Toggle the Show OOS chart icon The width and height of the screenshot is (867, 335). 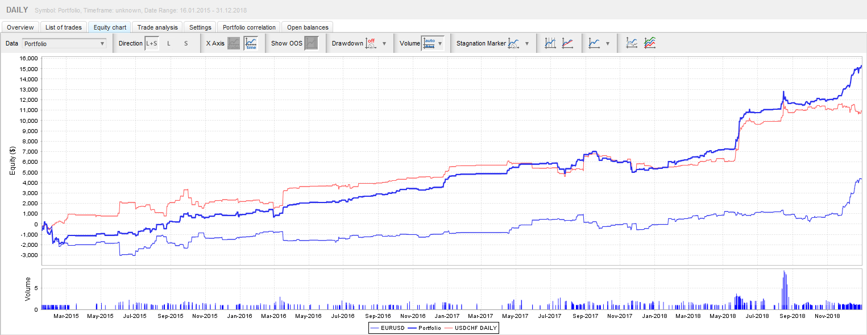[x=311, y=43]
